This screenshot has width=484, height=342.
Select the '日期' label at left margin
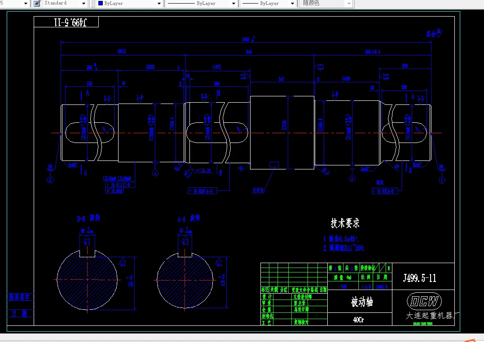(x=19, y=314)
